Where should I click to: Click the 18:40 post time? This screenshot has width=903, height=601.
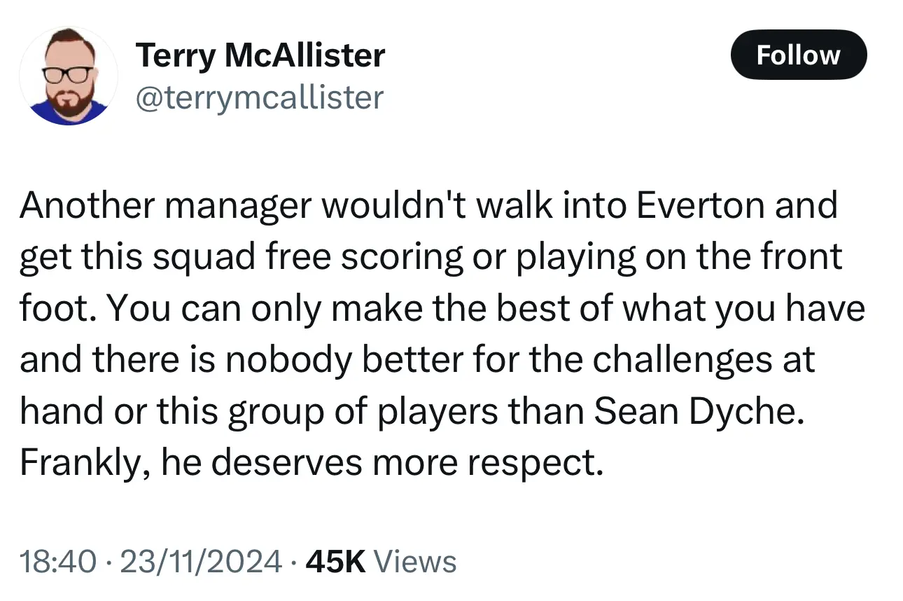click(58, 562)
